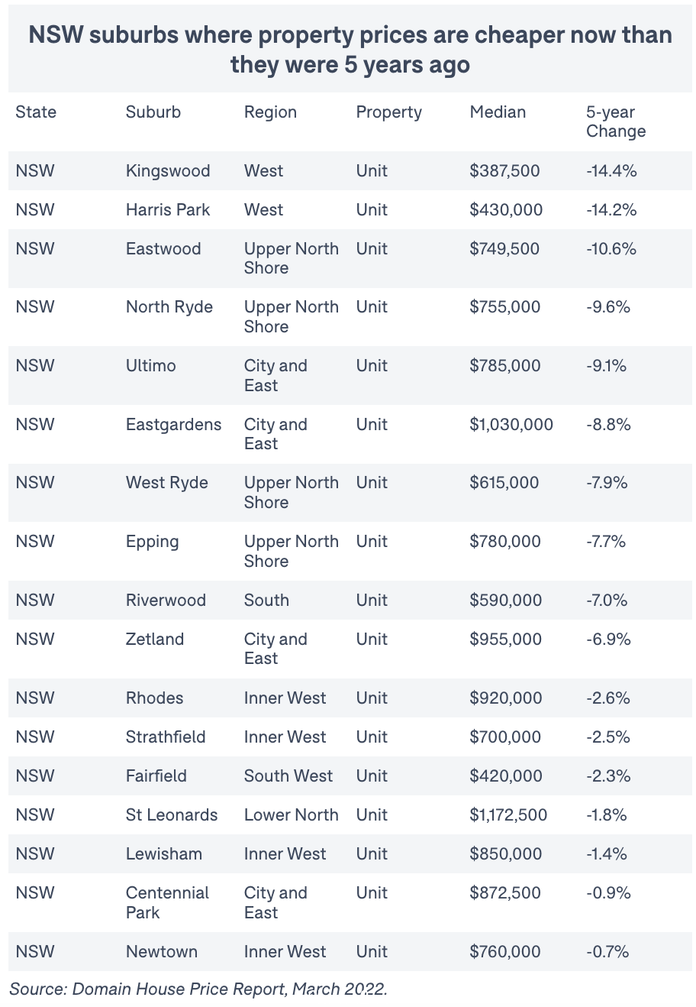
Task: Select the Ultimo -9.1% change value
Action: click(x=606, y=366)
